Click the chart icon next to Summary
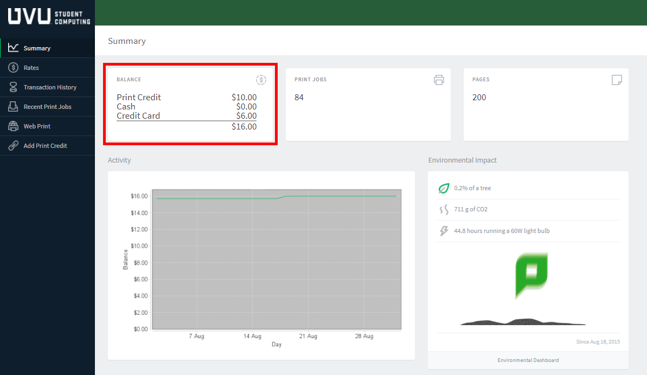The width and height of the screenshot is (647, 375). point(14,47)
